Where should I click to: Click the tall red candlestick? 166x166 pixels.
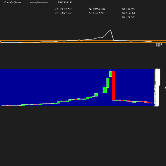pyautogui.click(x=114, y=86)
